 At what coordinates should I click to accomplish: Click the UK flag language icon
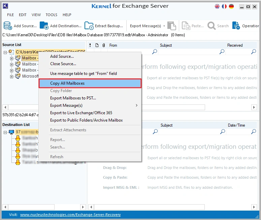tap(218, 6)
